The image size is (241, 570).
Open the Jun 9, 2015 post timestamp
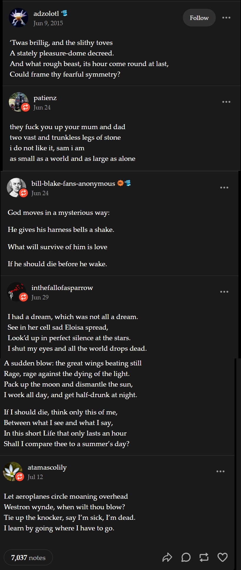(48, 23)
